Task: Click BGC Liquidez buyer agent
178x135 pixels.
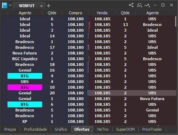Action: 25,59
